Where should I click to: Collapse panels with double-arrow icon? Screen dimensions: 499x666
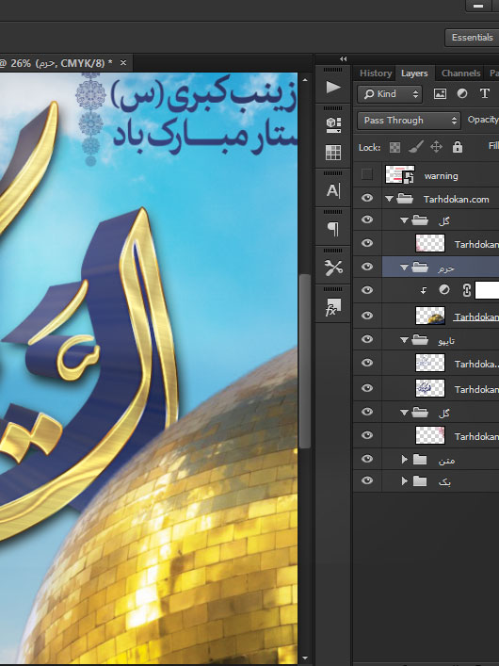point(343,59)
